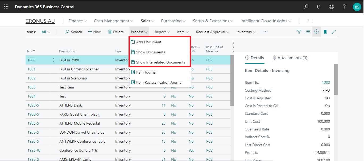Image resolution: width=364 pixels, height=161 pixels.
Task: Open the Items All view dropdown
Action: 46,32
